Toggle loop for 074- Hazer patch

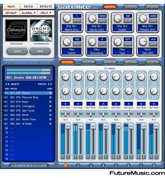pyautogui.click(x=50, y=102)
